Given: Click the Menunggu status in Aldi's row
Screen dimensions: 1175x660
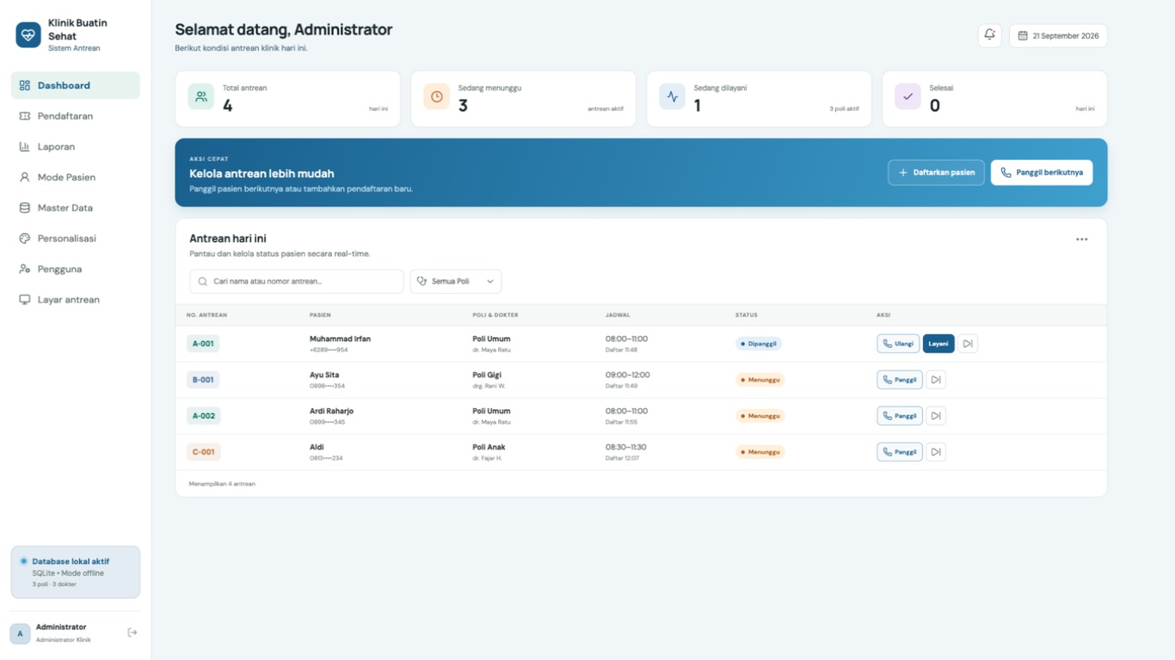Looking at the screenshot, I should click(x=760, y=452).
